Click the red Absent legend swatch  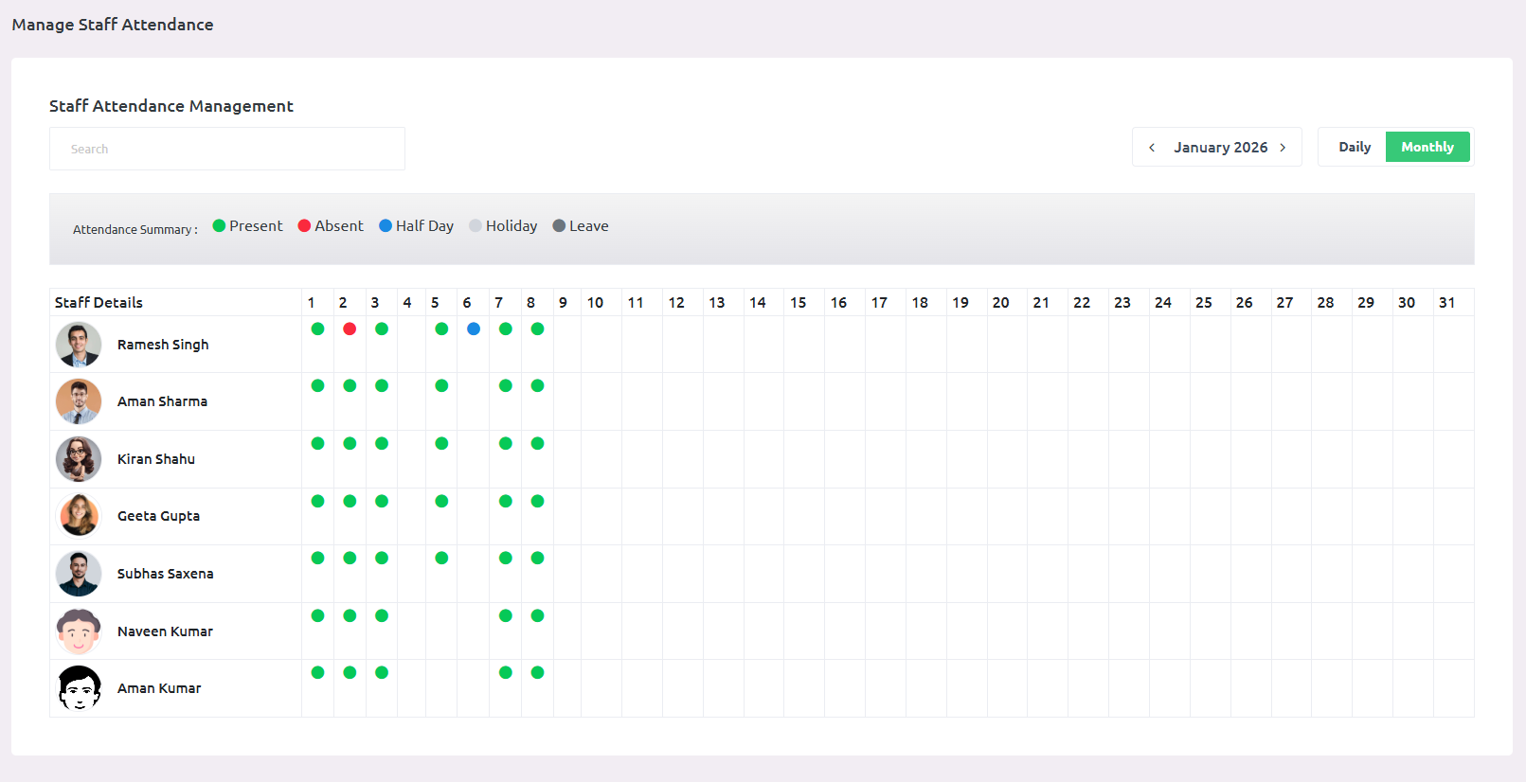[x=304, y=225]
